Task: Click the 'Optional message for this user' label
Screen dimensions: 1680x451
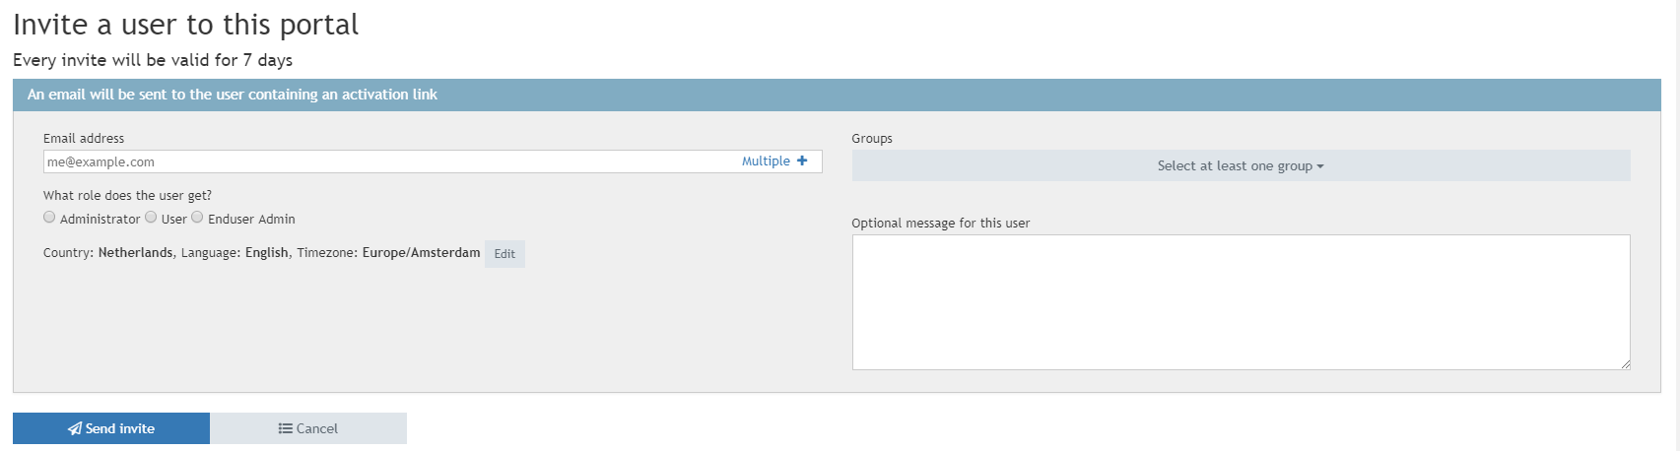Action: (x=940, y=224)
